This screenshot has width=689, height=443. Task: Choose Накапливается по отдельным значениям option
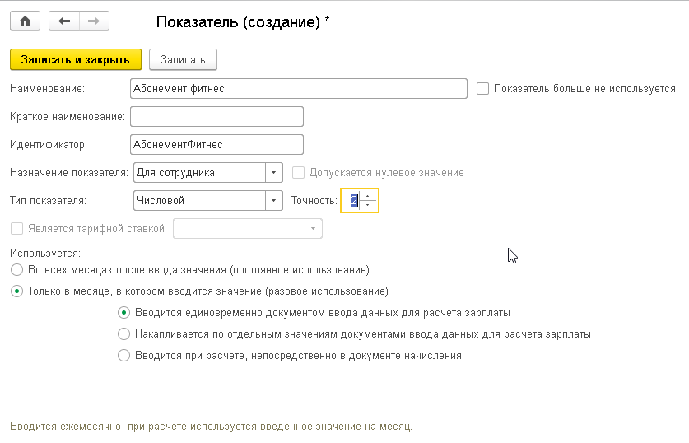(x=124, y=334)
